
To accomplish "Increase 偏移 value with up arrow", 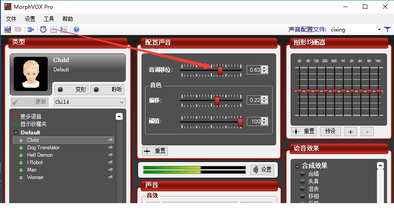I will [264, 98].
